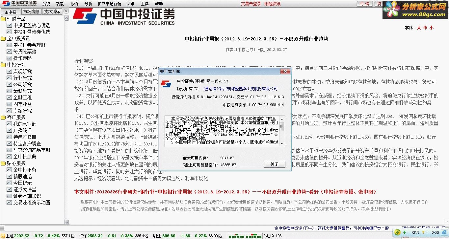Screen dimensions: 449x239
Task: Click the chart icon beside 金融工程
Action: tap(9, 98)
